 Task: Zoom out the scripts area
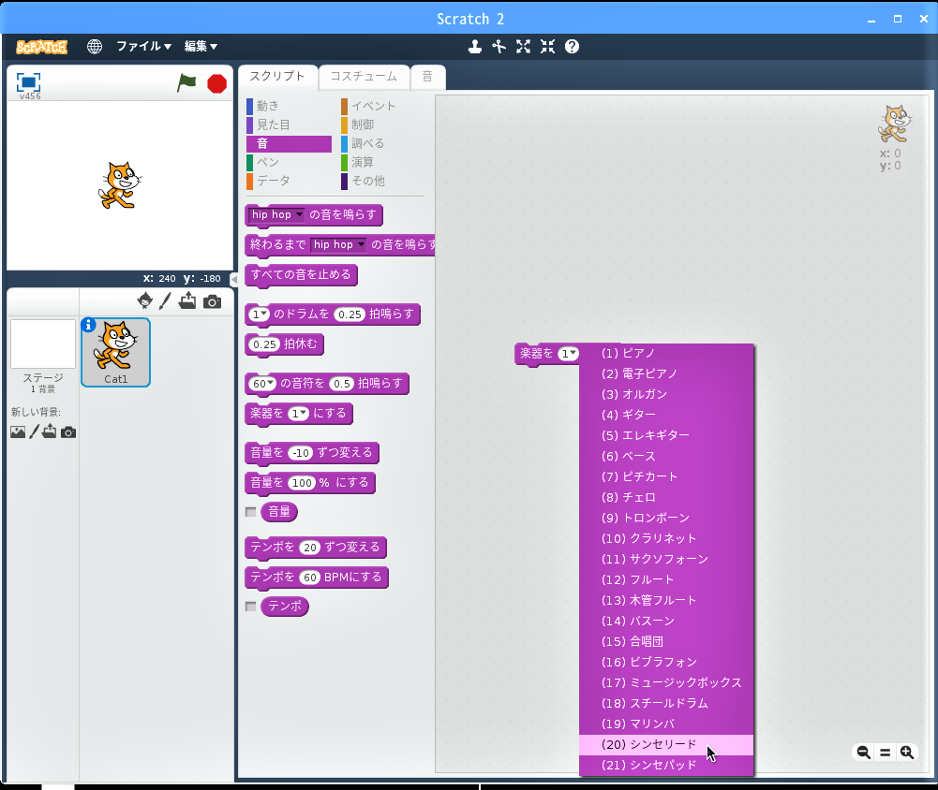click(x=863, y=752)
